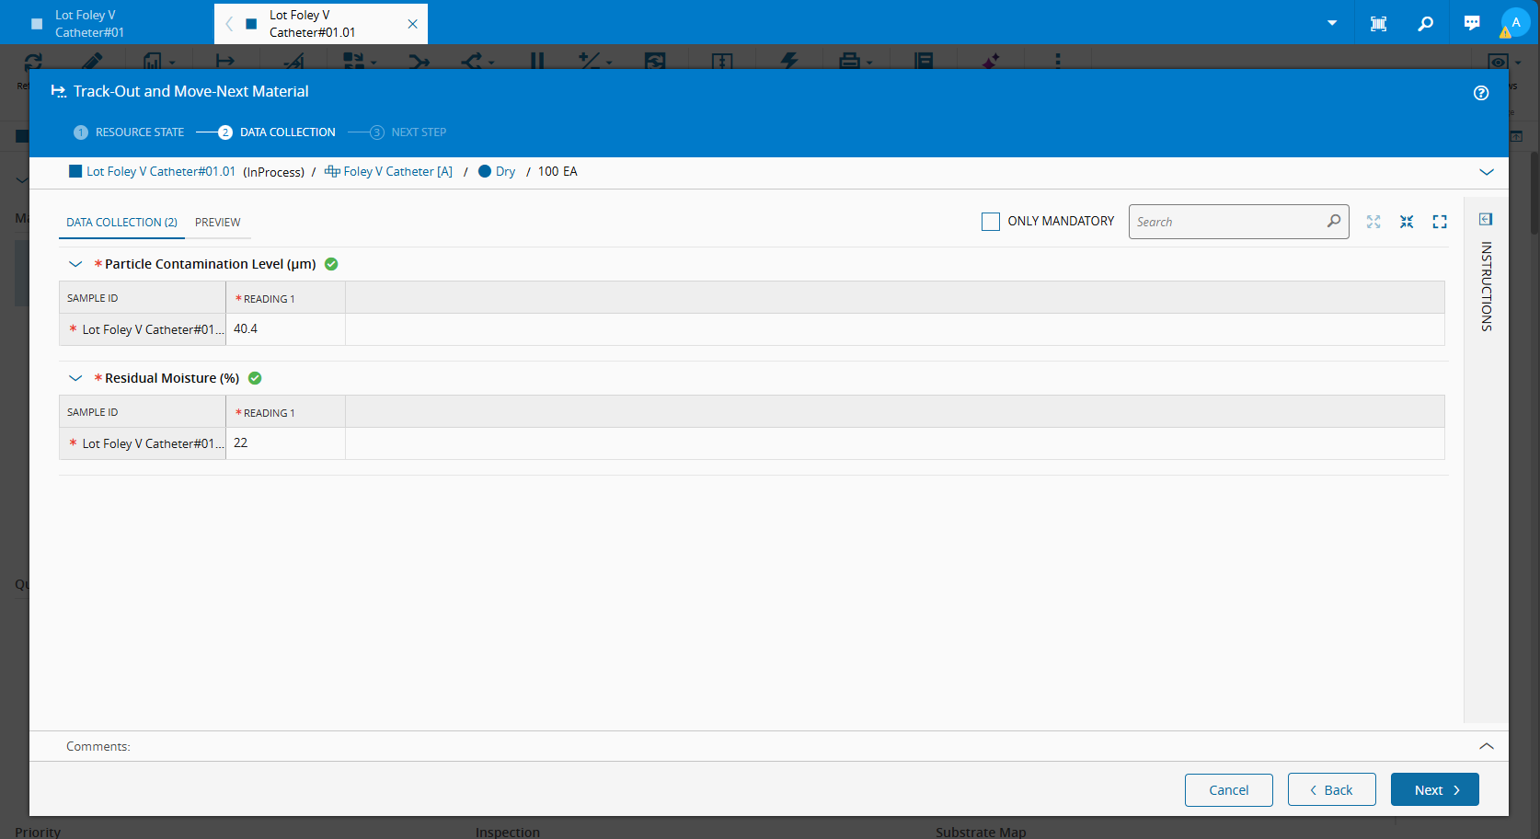Open the Lot Foley V Catheter#01.01 breadcrumb link
The image size is (1540, 839).
(x=161, y=172)
